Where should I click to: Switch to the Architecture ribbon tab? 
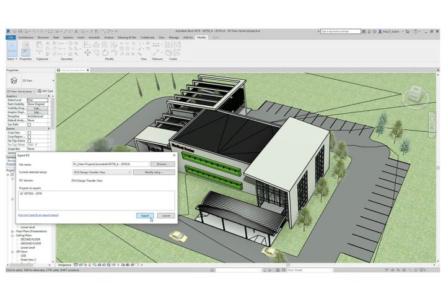(26, 37)
